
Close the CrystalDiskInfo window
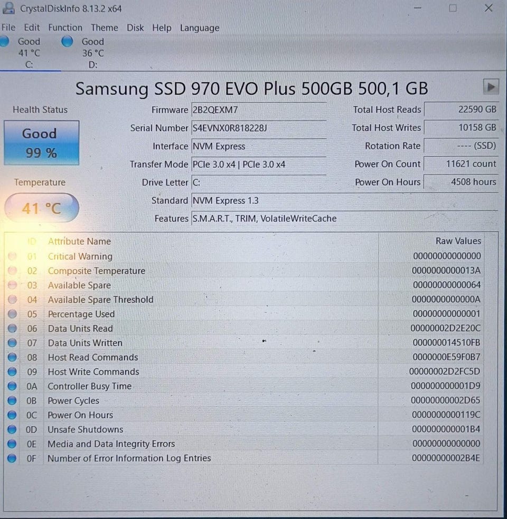(x=489, y=8)
